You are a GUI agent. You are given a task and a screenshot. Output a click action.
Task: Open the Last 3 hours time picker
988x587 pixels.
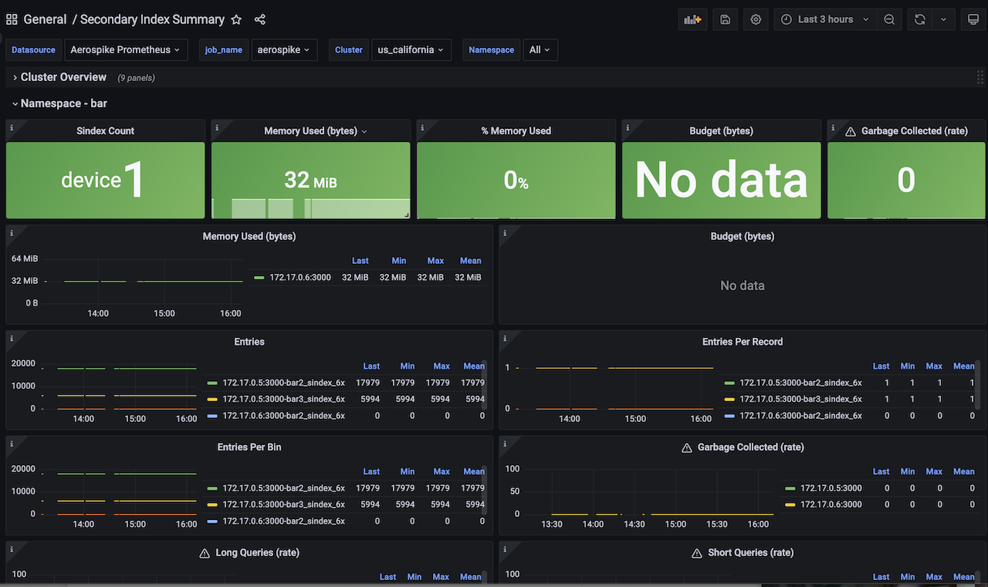825,19
